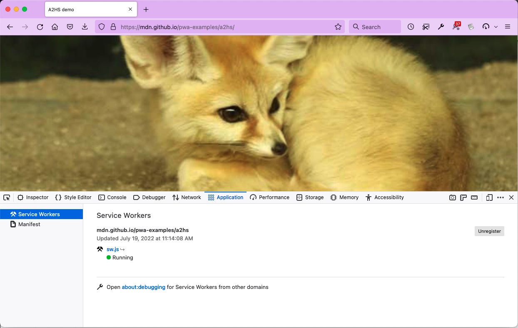This screenshot has height=328, width=518.
Task: Unregister the service worker
Action: pos(489,231)
